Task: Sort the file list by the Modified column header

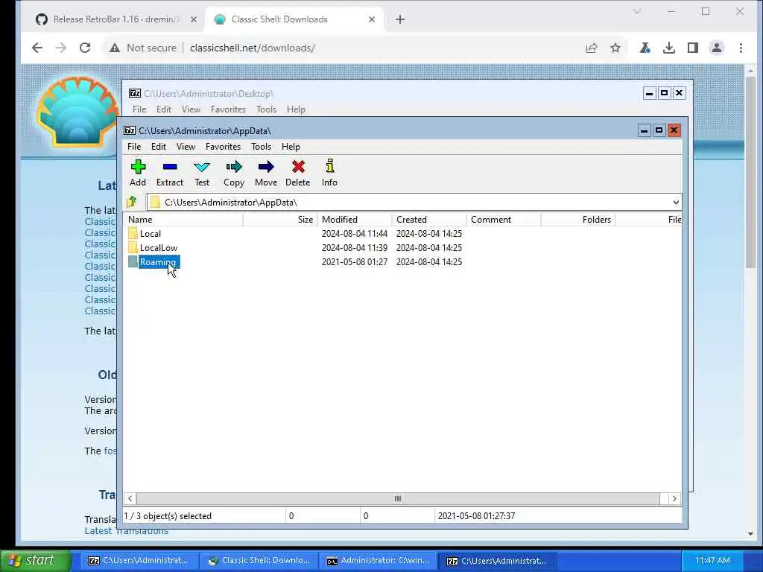Action: click(355, 220)
